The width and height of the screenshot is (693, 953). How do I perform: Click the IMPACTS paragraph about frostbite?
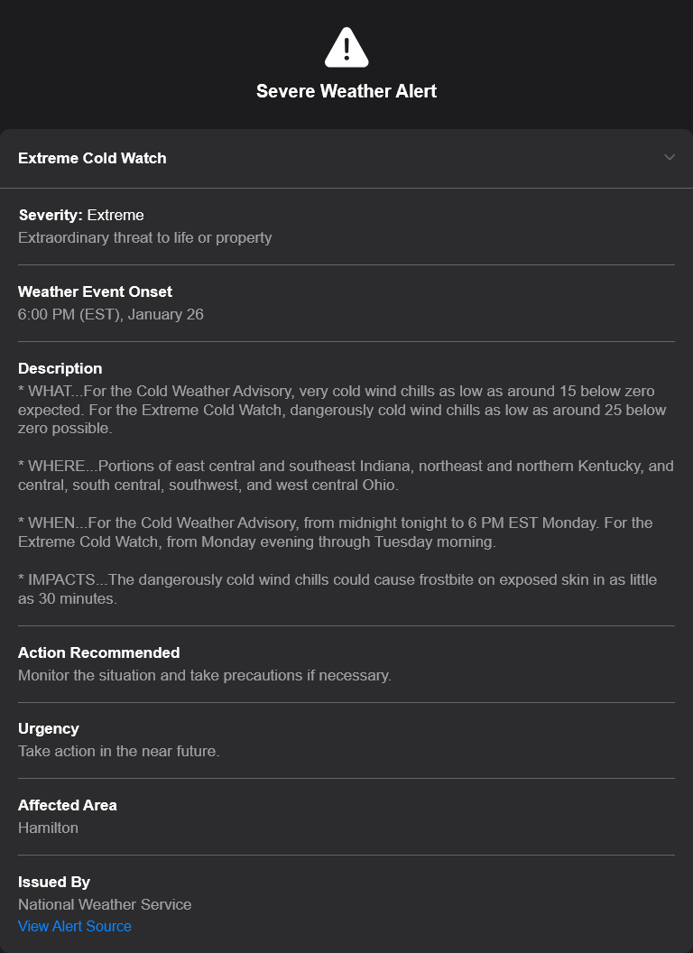tap(337, 588)
